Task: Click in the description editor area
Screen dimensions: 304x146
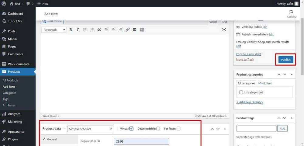Action: [134, 73]
